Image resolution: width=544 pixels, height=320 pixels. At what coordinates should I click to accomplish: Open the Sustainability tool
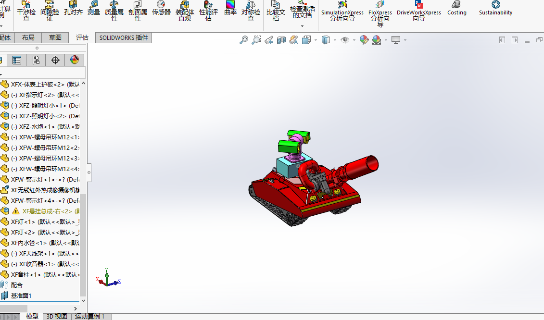495,9
